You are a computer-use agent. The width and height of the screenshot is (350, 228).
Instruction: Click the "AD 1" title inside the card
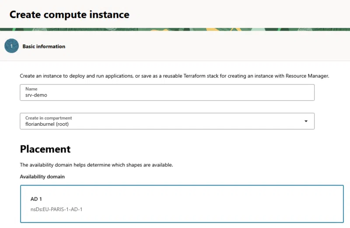tap(36, 199)
